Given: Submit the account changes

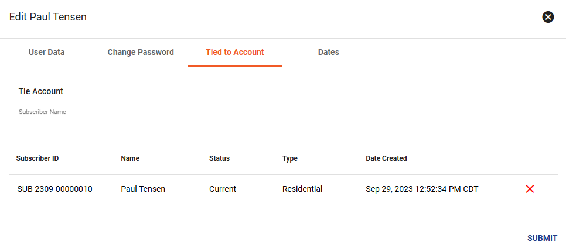Looking at the screenshot, I should point(542,238).
